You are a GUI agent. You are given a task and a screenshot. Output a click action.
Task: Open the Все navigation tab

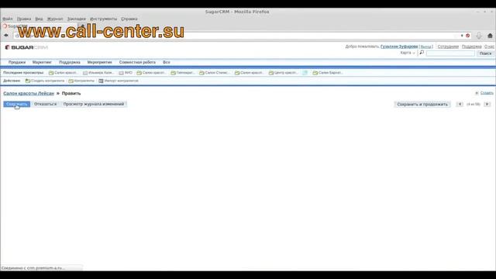pyautogui.click(x=167, y=62)
